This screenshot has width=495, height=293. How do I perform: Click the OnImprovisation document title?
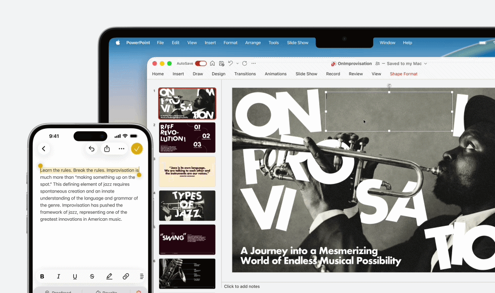355,64
